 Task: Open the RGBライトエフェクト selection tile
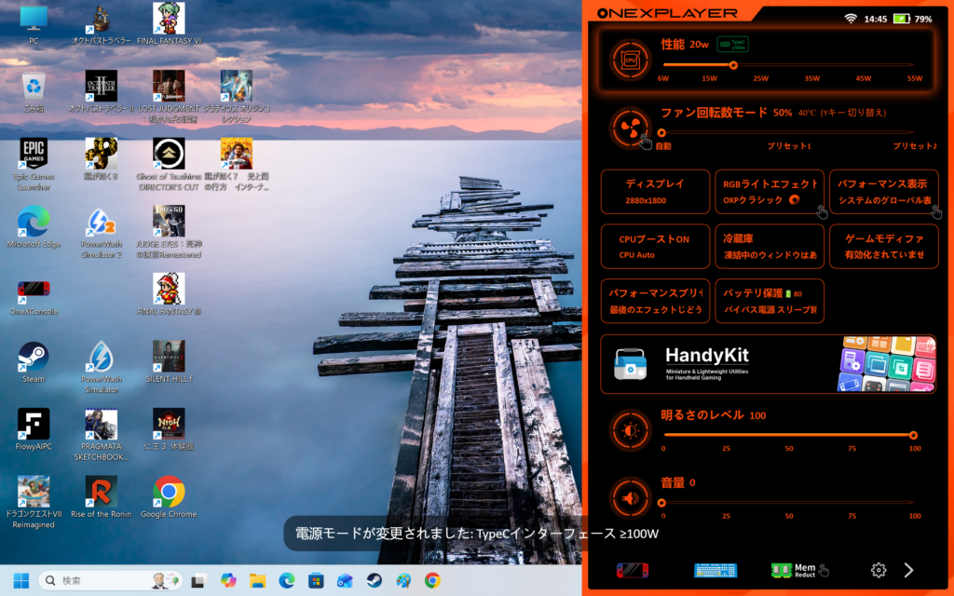[770, 192]
